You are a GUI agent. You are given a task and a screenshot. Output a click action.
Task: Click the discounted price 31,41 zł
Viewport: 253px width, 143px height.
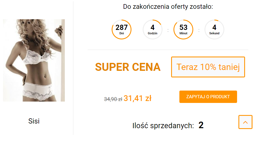coord(137,98)
